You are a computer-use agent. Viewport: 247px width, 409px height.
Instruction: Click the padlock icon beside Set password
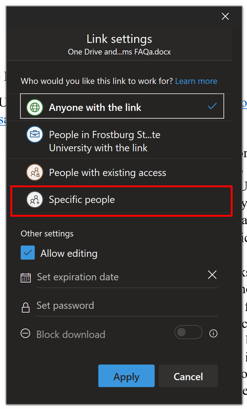[26, 307]
